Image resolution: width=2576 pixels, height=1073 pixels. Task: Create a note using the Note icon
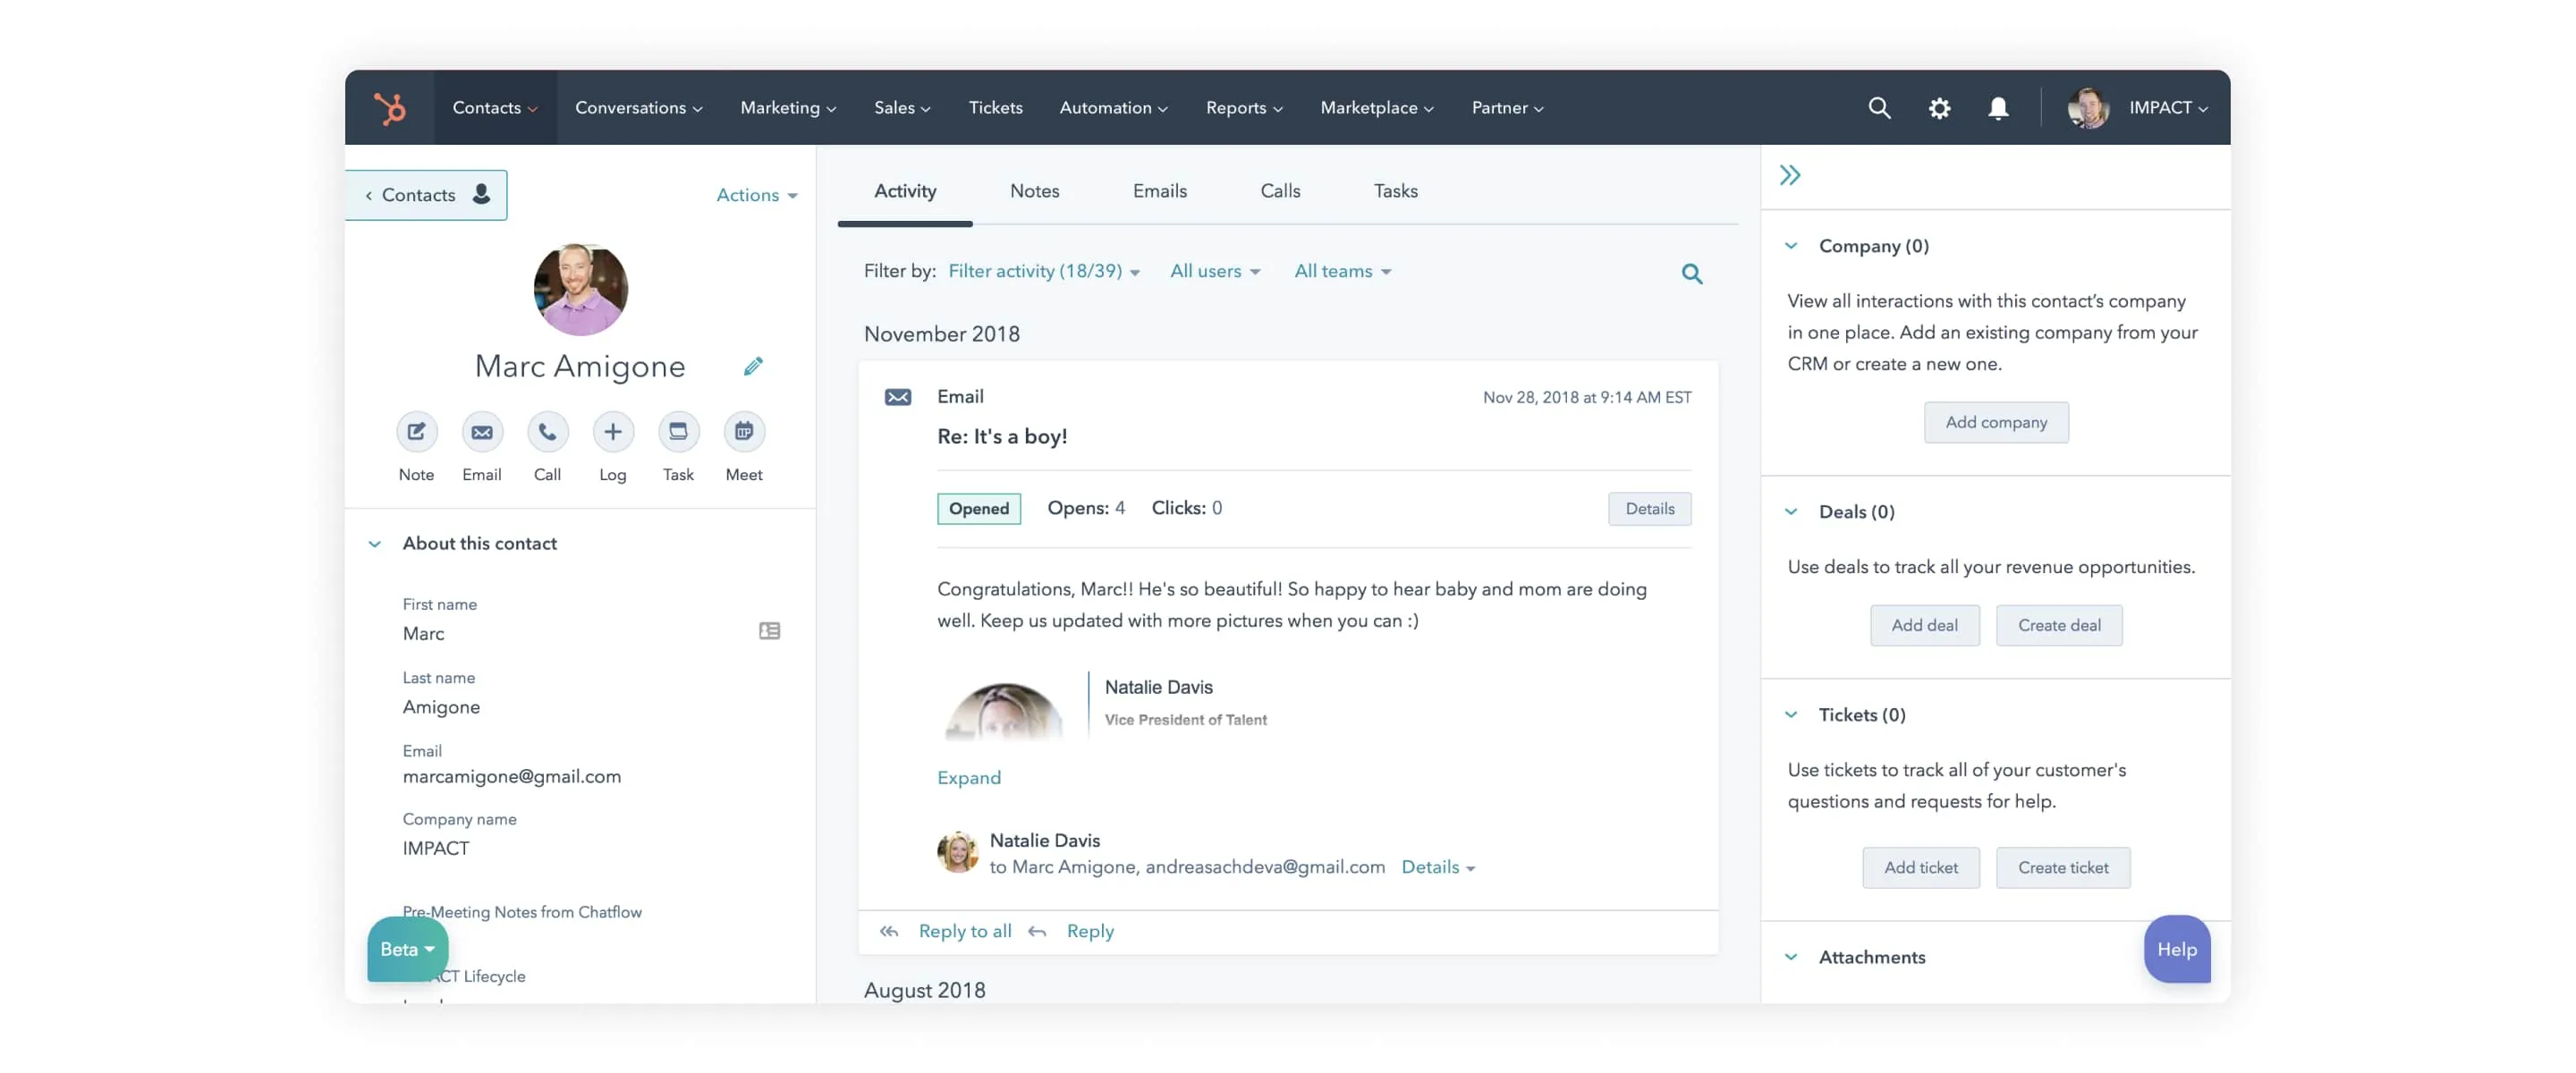[x=416, y=432]
